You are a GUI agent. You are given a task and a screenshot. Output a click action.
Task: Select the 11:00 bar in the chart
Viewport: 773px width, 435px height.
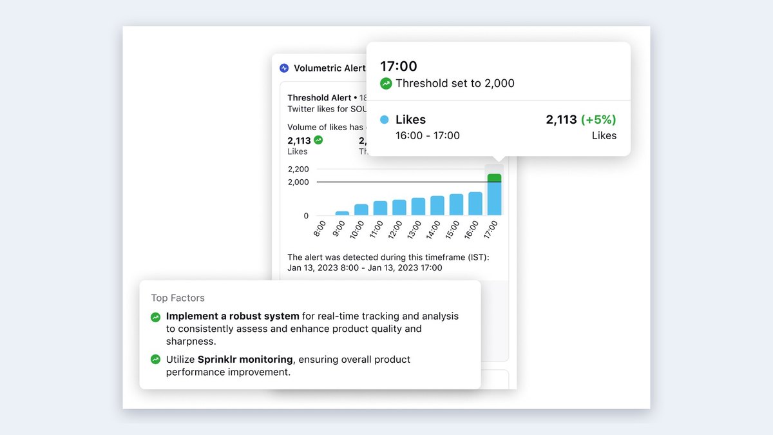[x=380, y=208]
